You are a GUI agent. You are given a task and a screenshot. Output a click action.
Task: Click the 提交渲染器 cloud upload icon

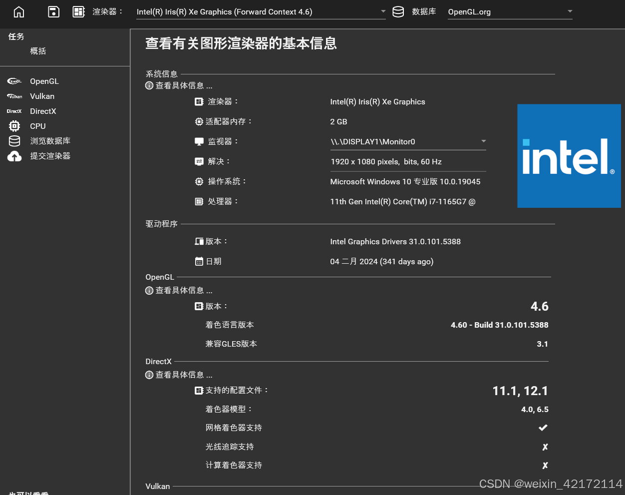pyautogui.click(x=14, y=156)
